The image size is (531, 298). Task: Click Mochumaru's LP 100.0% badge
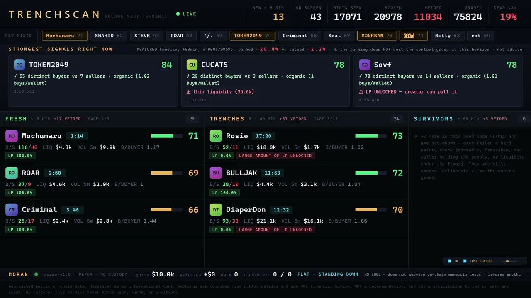click(20, 156)
